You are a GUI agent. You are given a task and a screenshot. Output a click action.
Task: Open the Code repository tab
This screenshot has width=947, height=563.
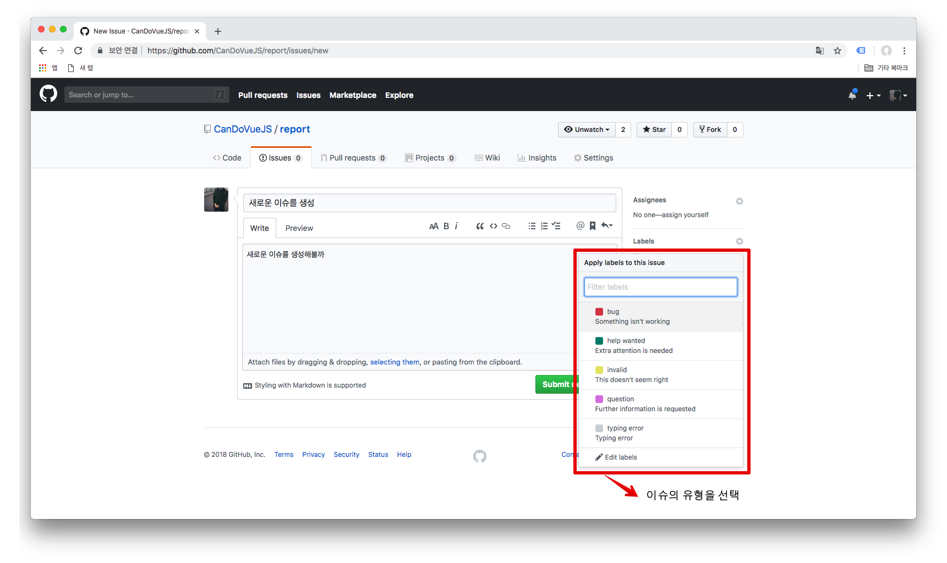(x=227, y=158)
